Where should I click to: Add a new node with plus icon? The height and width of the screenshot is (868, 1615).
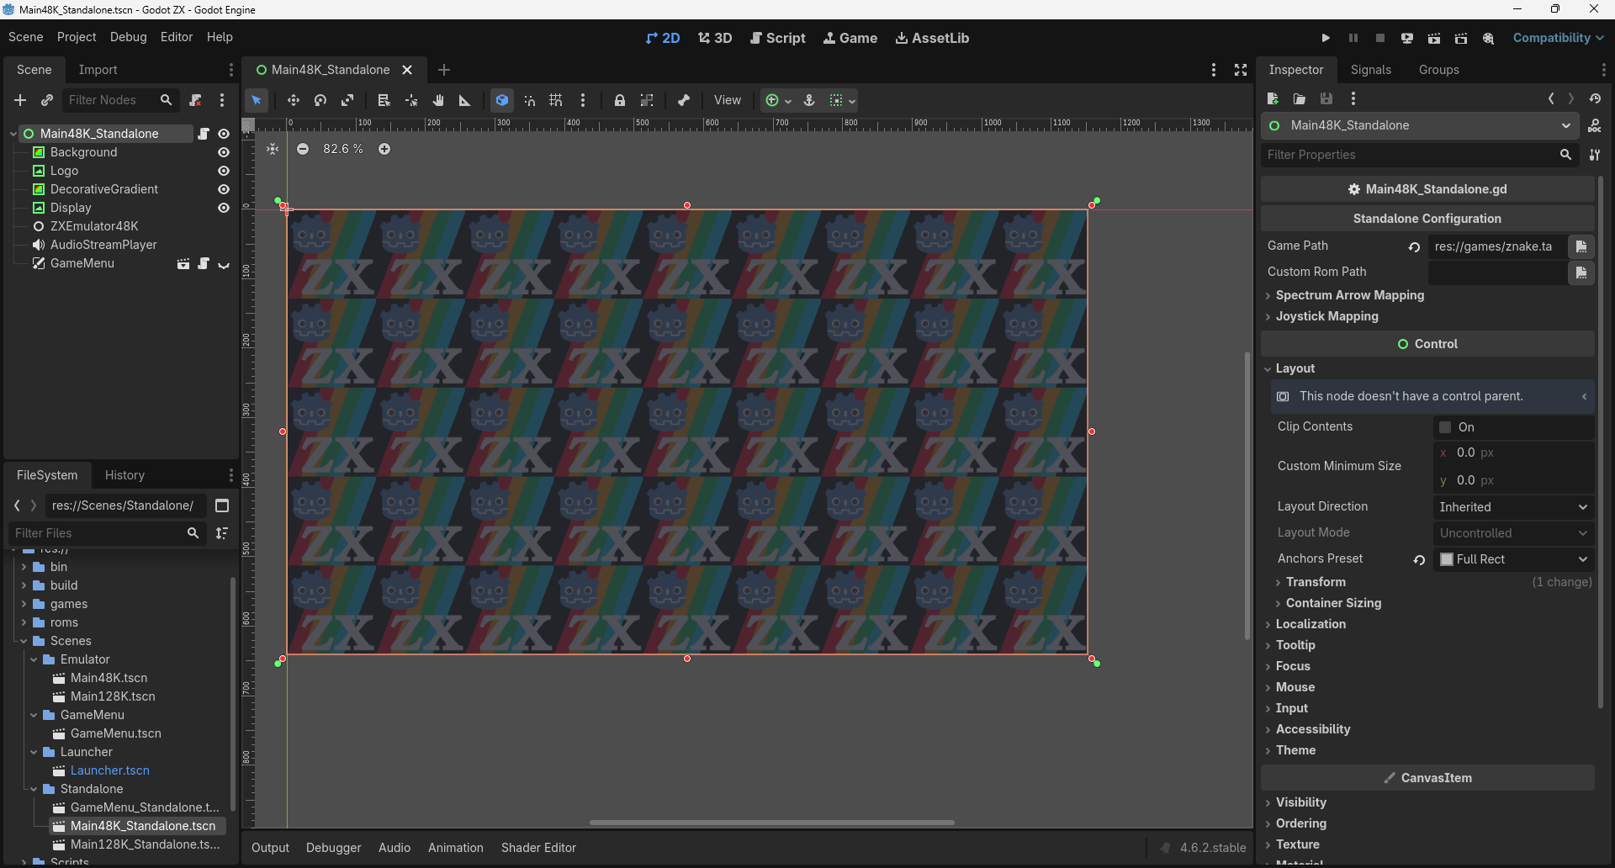(20, 100)
